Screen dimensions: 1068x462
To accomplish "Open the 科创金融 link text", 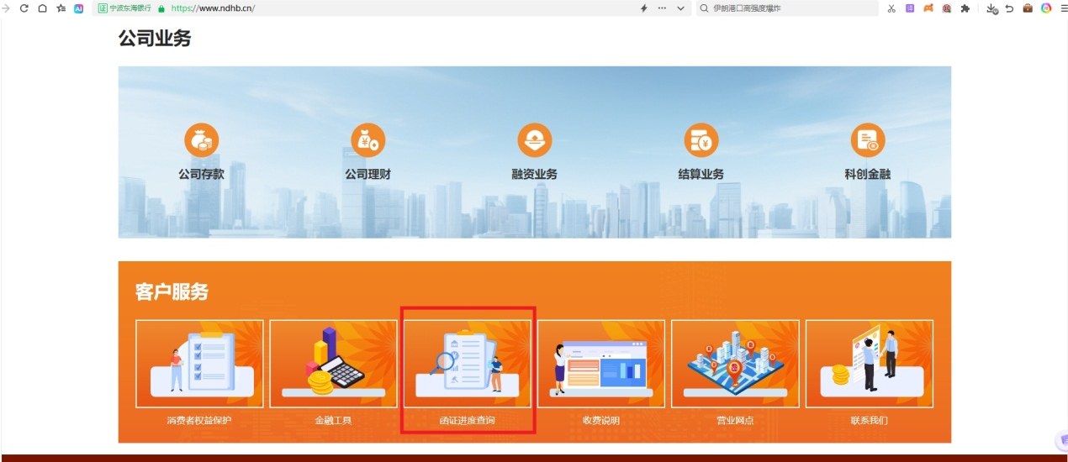I will [x=868, y=175].
